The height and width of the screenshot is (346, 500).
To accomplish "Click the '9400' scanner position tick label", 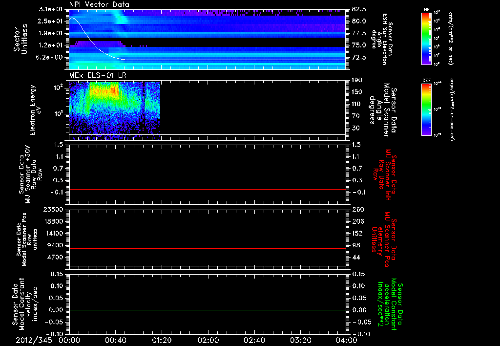I will (55, 245).
